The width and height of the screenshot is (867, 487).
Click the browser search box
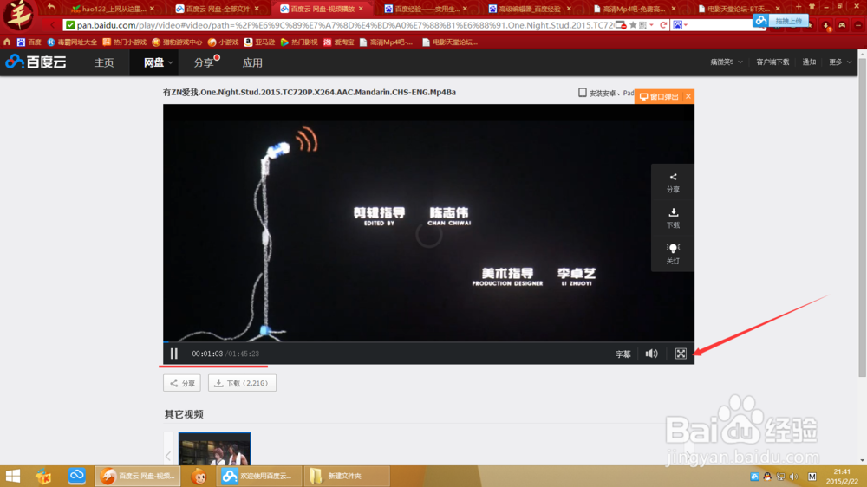(719, 25)
